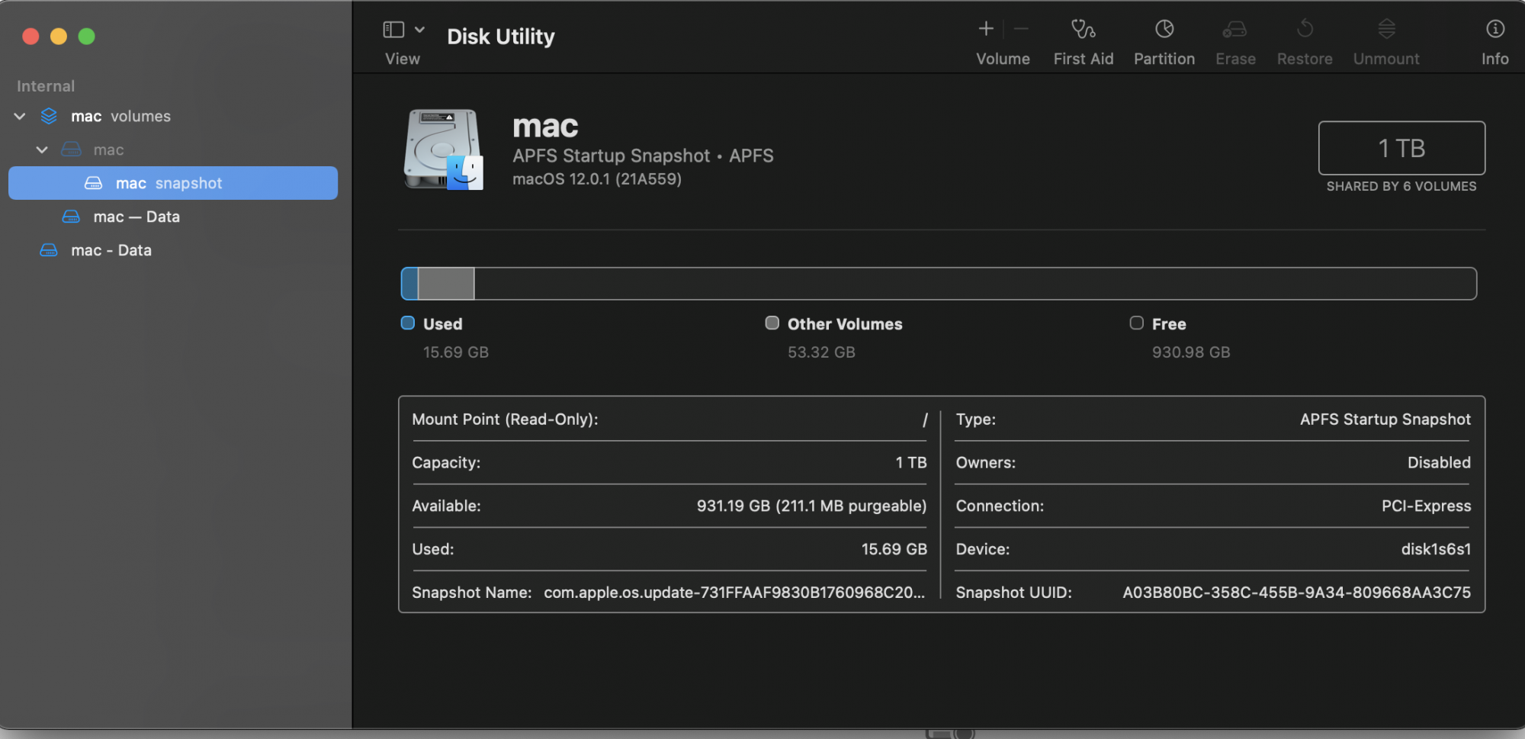Click the Free legend swatch
Screen dimensions: 1525x739
click(x=1137, y=323)
